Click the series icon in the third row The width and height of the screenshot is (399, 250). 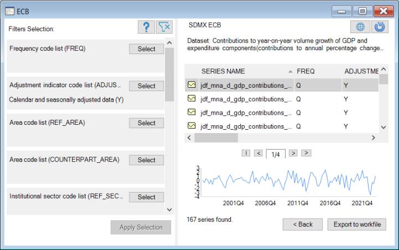192,113
